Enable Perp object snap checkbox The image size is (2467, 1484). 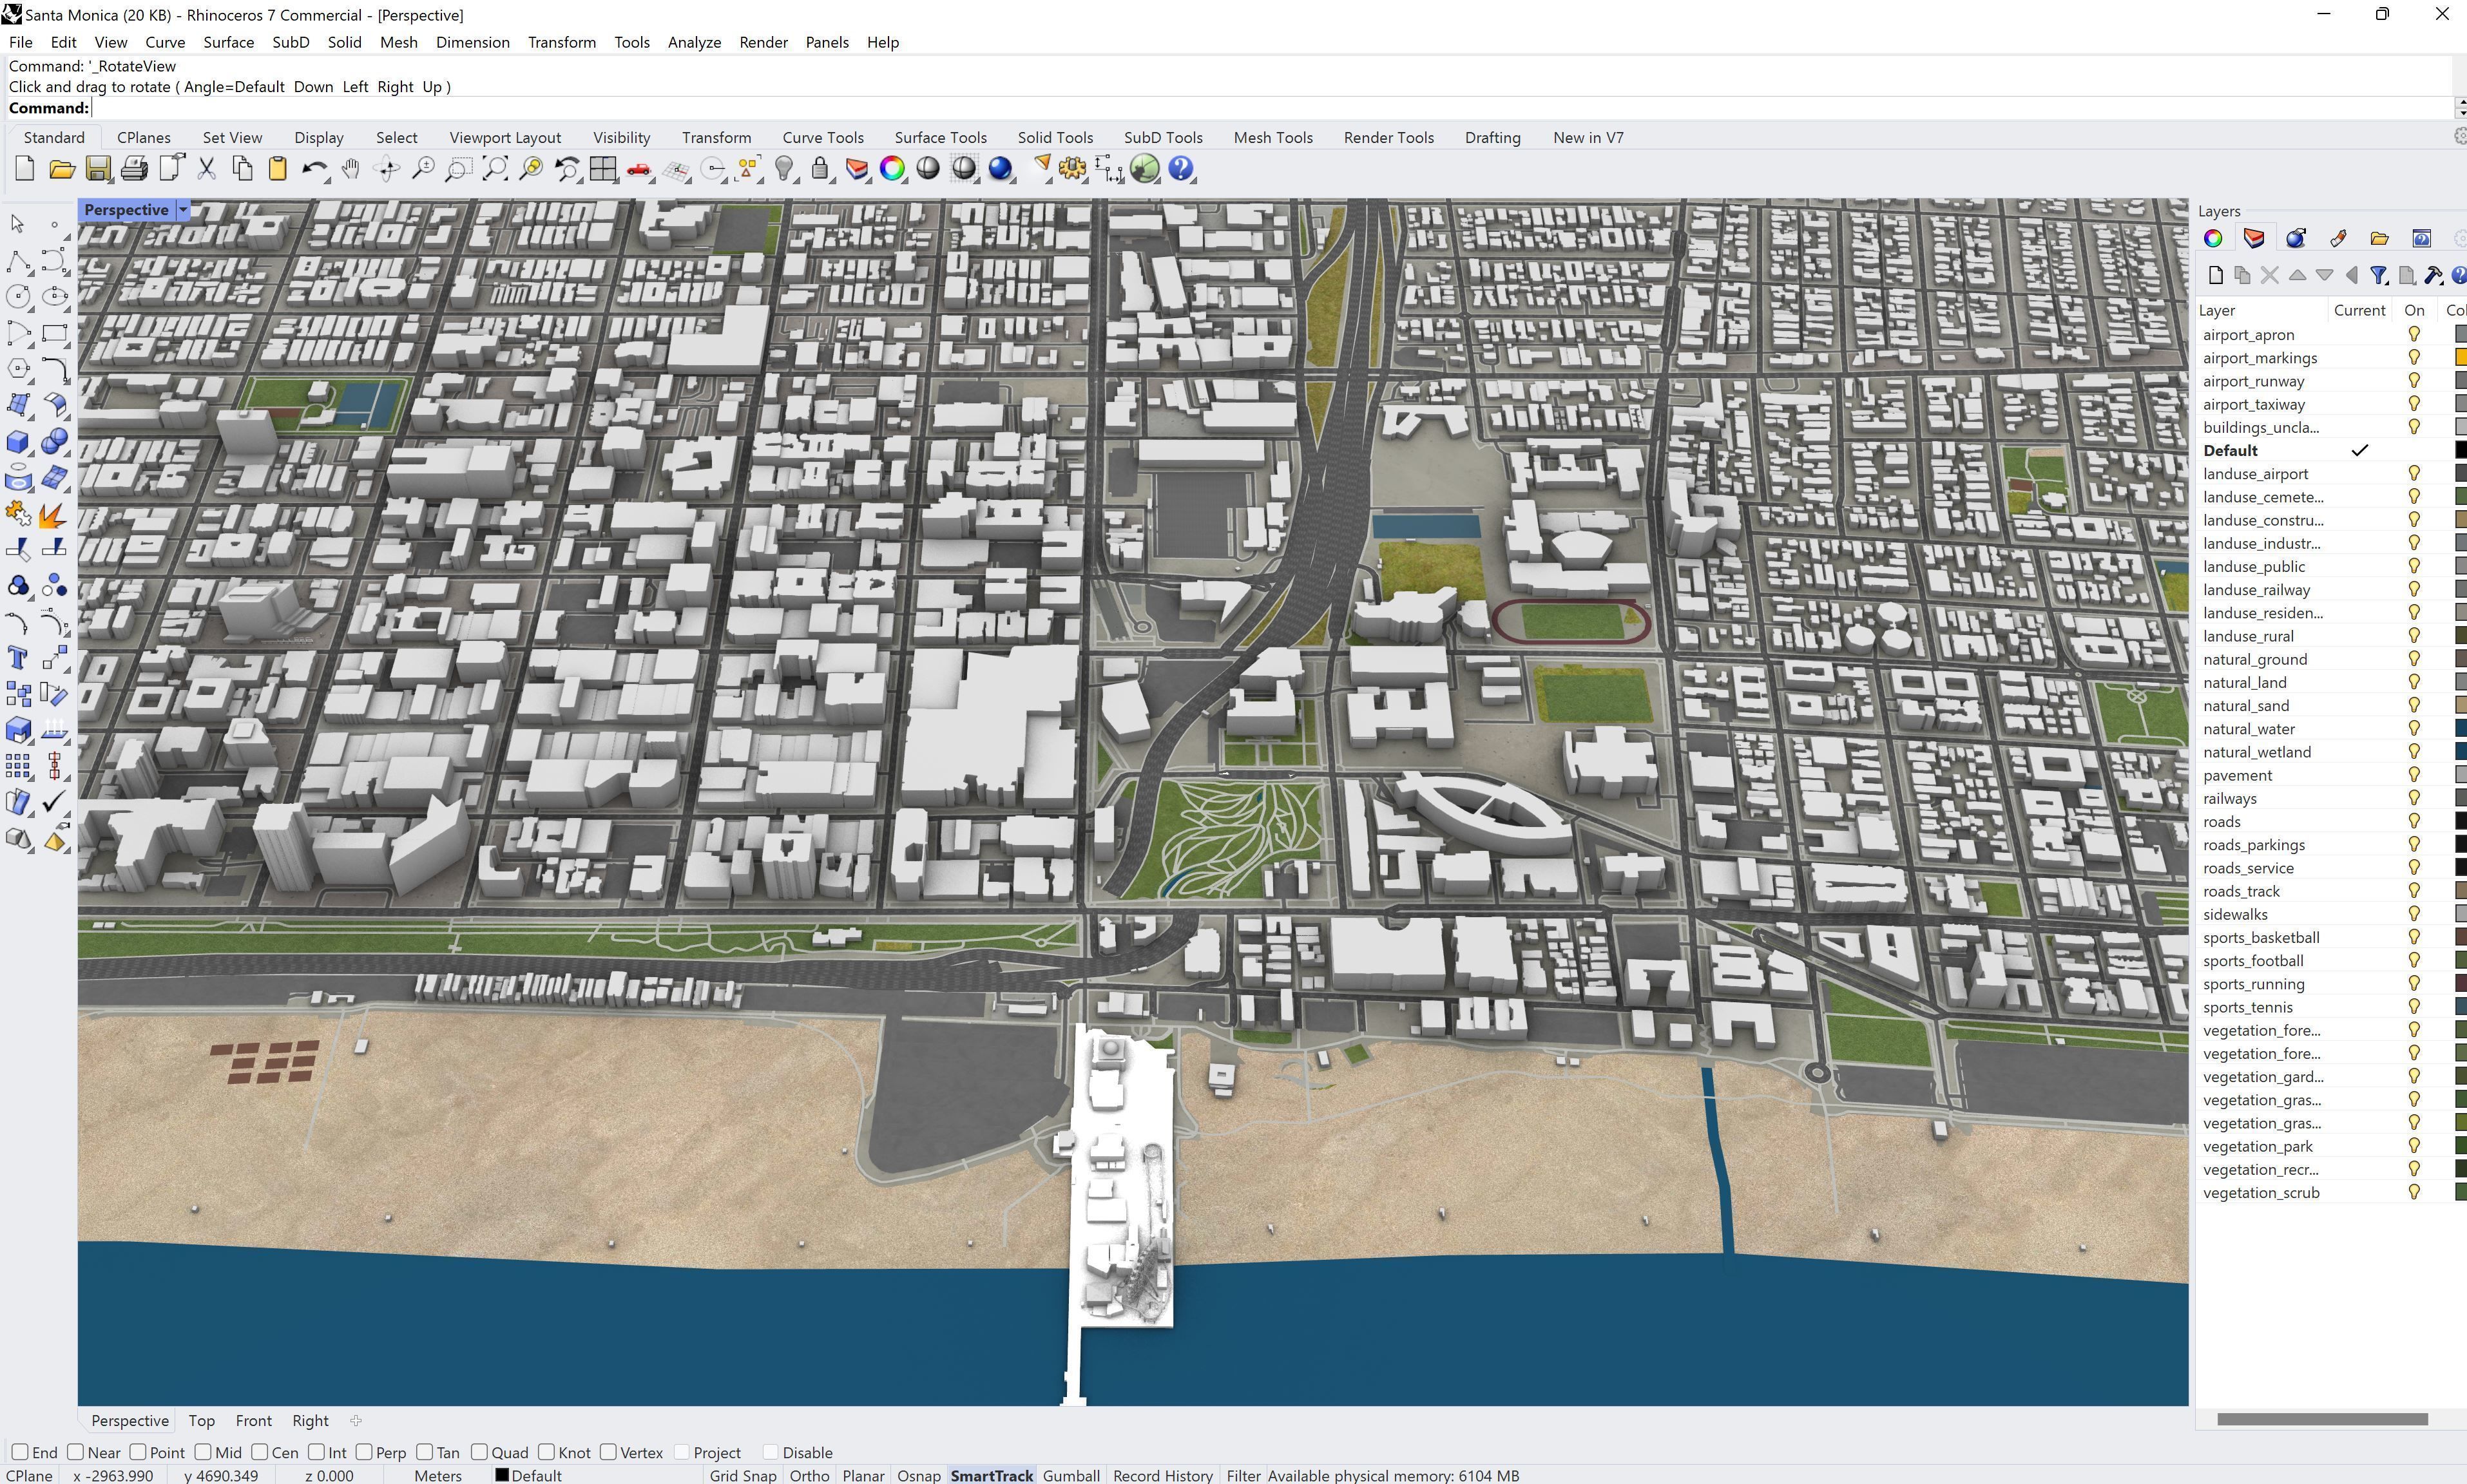[x=364, y=1452]
